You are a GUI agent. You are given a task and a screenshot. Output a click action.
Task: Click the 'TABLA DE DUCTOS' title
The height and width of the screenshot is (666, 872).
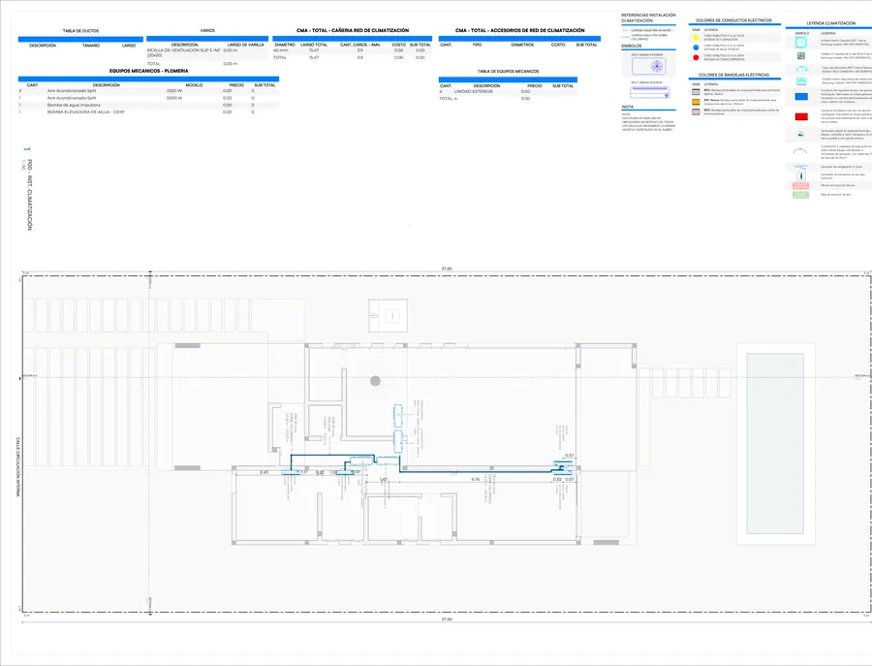80,31
